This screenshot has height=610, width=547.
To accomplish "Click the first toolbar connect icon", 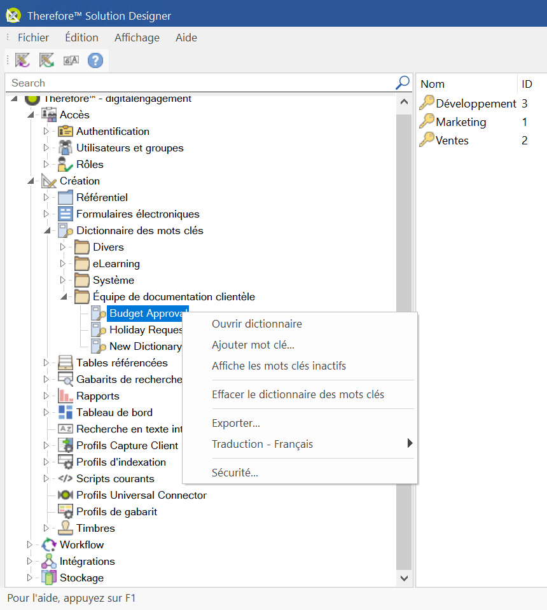I will 22,60.
